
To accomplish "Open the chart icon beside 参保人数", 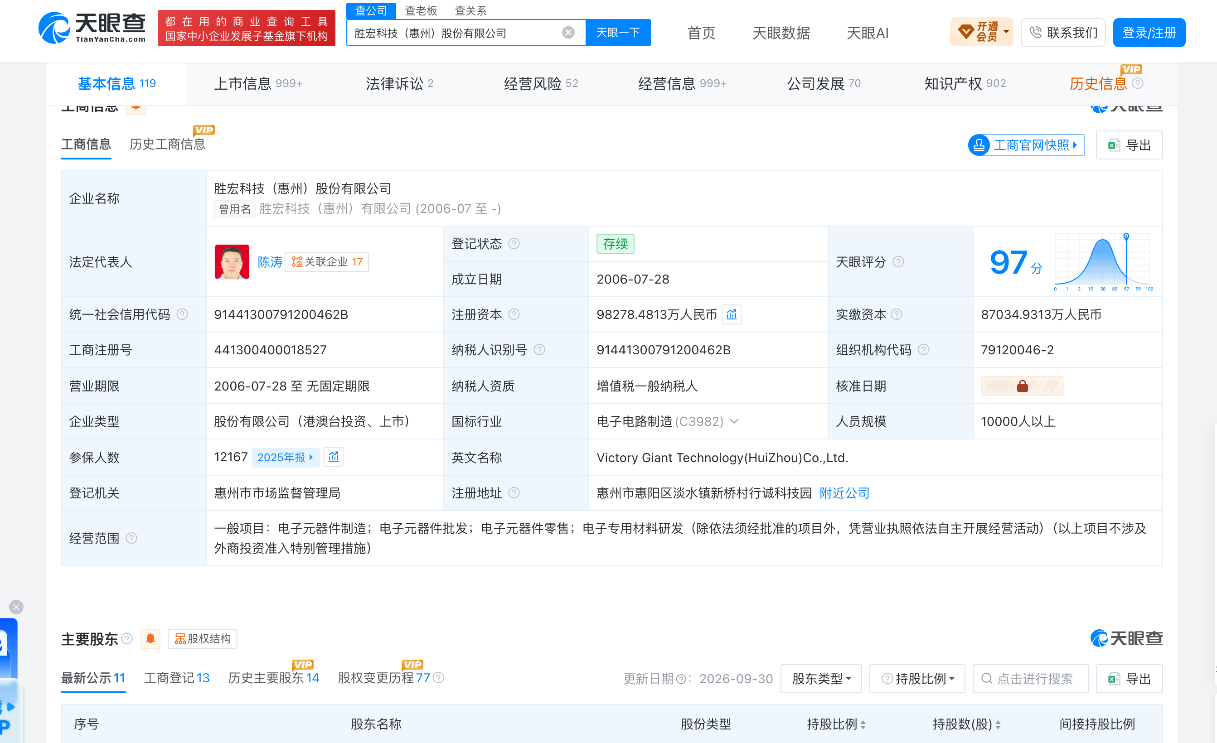I will point(334,457).
